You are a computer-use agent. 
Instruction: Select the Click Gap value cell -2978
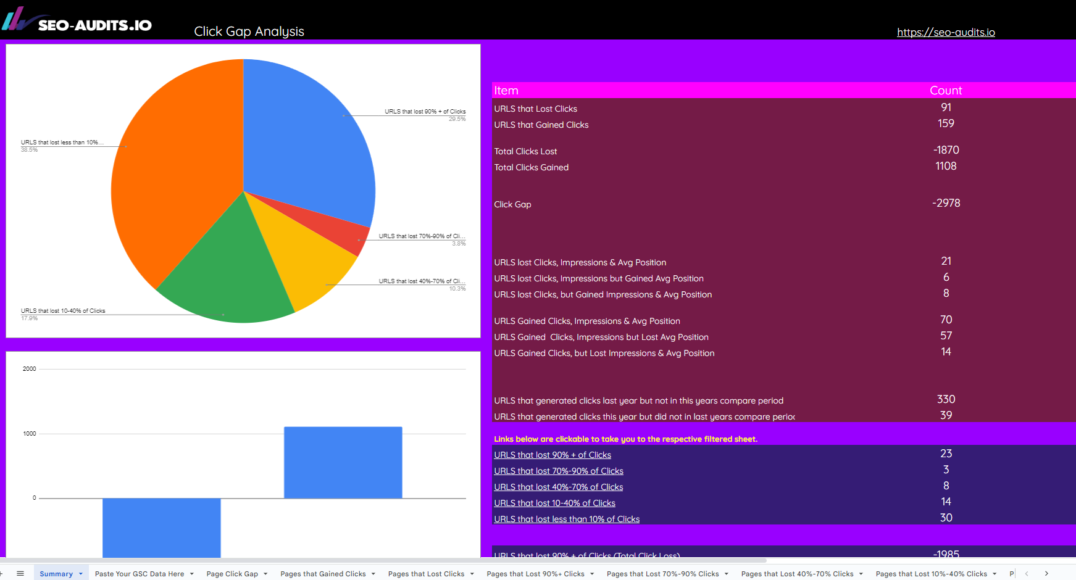pyautogui.click(x=946, y=203)
